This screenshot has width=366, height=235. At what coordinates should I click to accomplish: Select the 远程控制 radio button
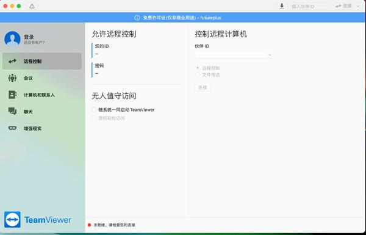coord(198,68)
